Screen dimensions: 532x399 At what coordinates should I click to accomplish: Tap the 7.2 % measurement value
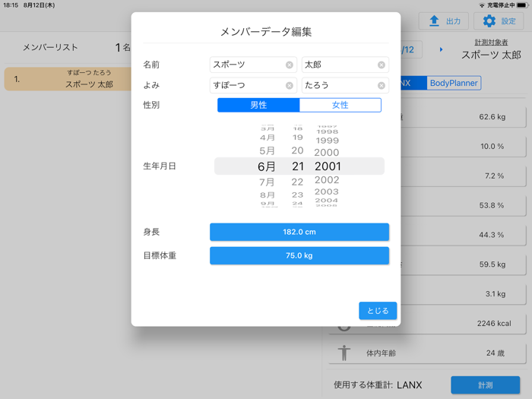[x=494, y=176]
